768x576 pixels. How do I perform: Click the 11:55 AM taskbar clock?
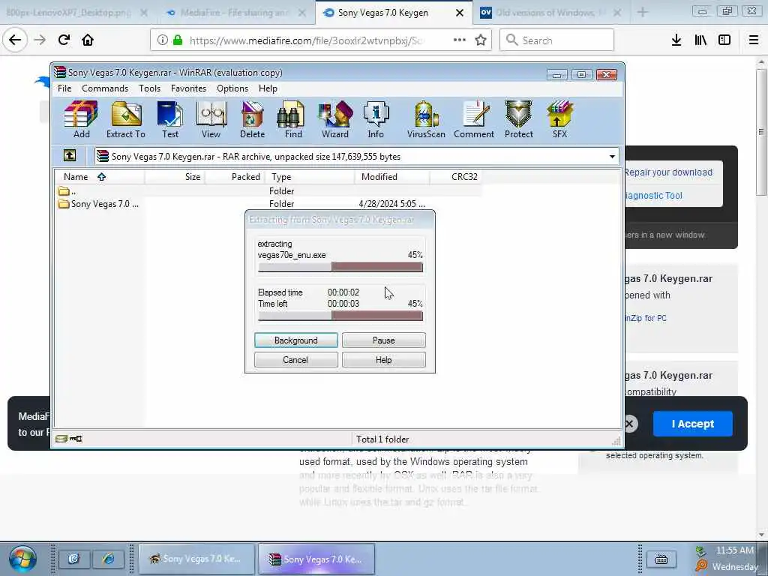point(735,550)
